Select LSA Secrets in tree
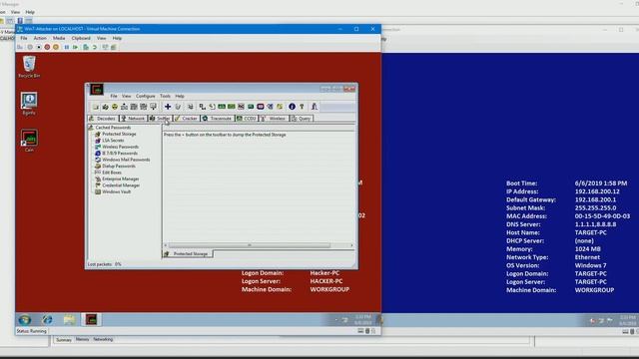This screenshot has height=359, width=639. (113, 141)
